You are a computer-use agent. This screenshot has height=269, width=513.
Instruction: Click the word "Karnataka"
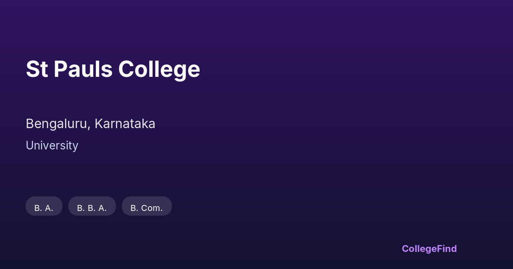[x=125, y=124]
